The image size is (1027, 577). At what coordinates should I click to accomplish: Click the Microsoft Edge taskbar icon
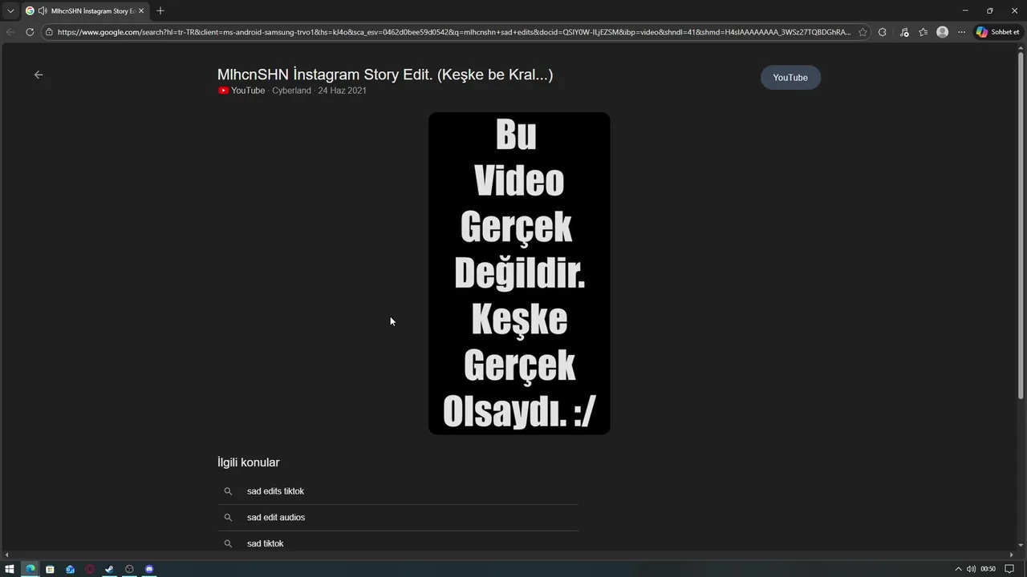[30, 569]
